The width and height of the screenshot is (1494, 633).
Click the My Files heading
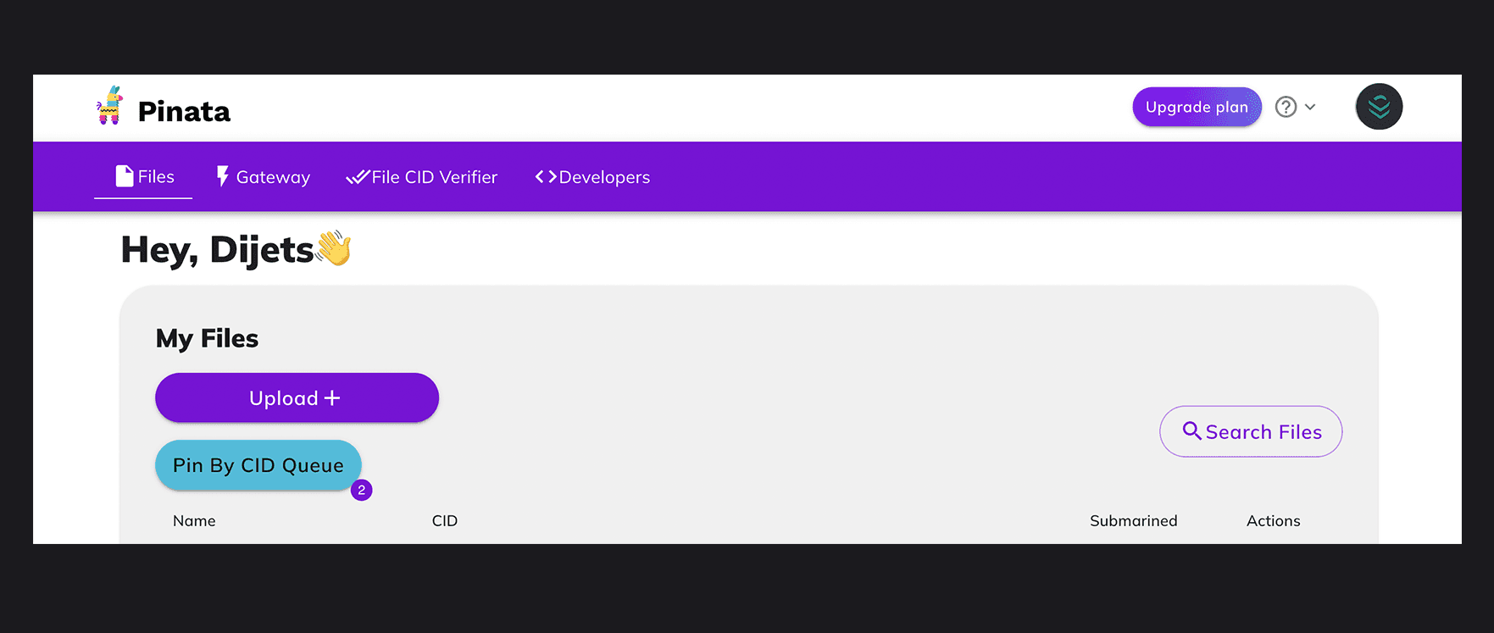pos(207,338)
